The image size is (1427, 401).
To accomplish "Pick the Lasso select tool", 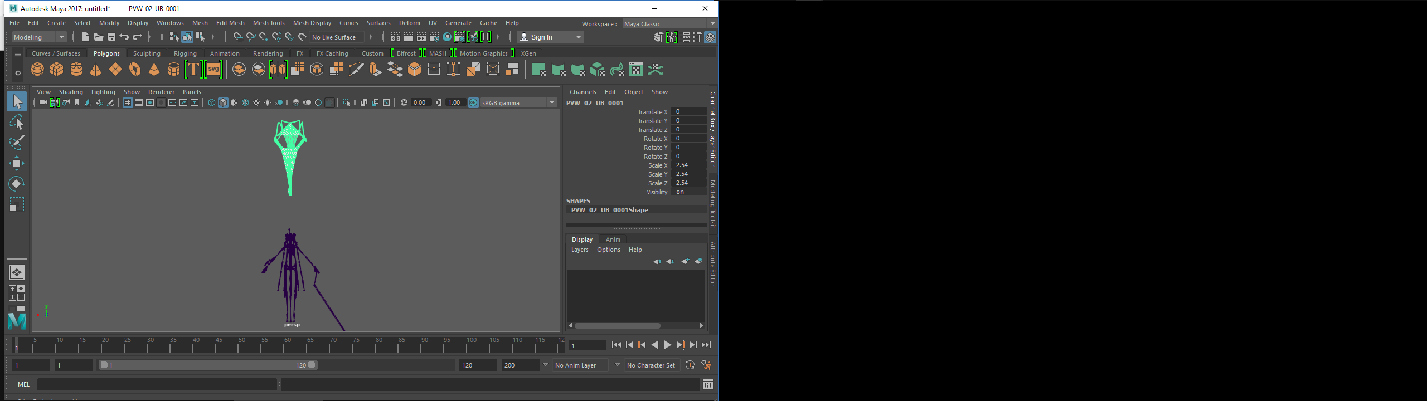I will pos(16,123).
